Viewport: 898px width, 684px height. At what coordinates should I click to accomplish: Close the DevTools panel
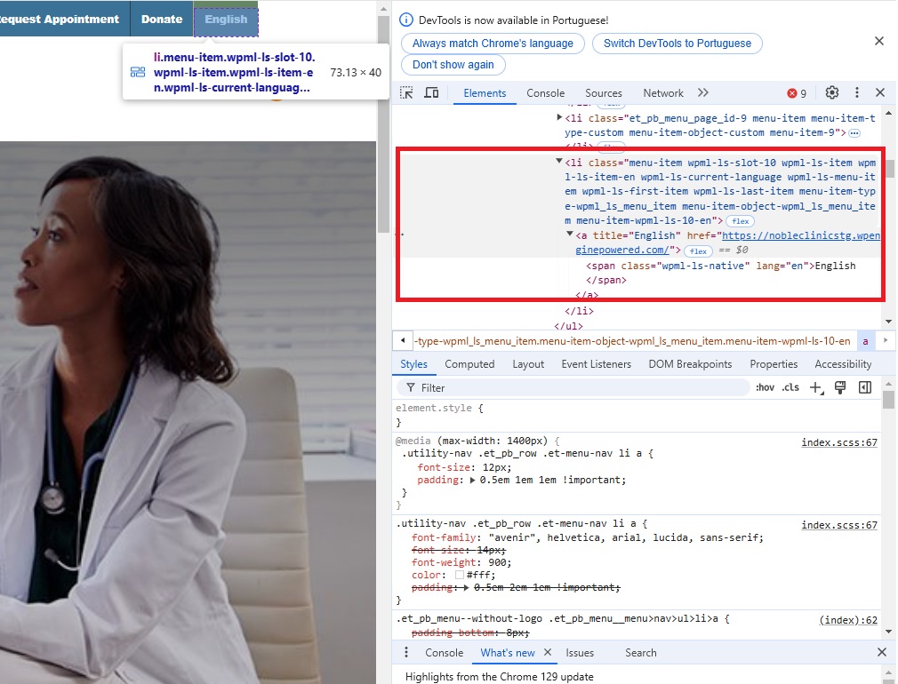880,92
